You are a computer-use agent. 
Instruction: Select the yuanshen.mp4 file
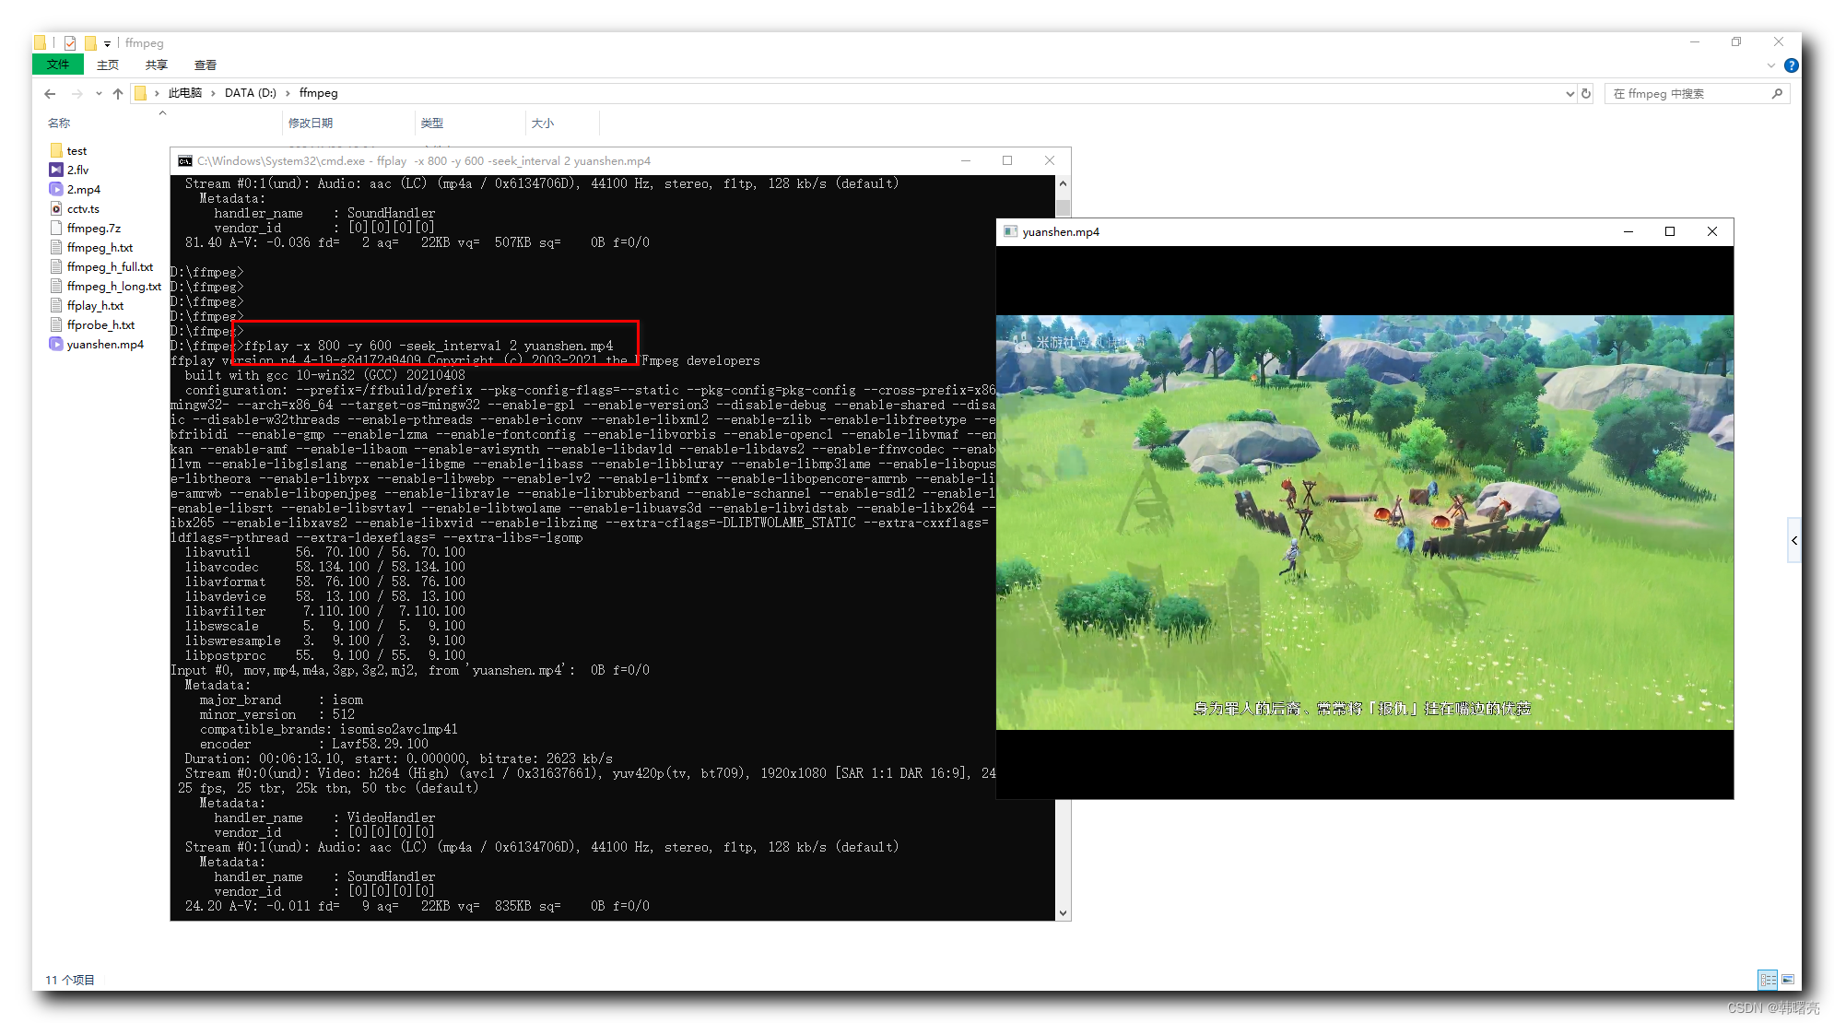click(x=104, y=345)
